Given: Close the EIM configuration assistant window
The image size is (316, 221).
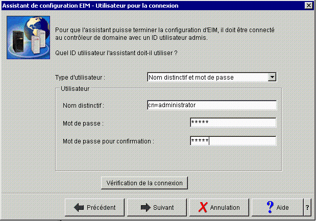Looking at the screenshot, I should pos(308,6).
